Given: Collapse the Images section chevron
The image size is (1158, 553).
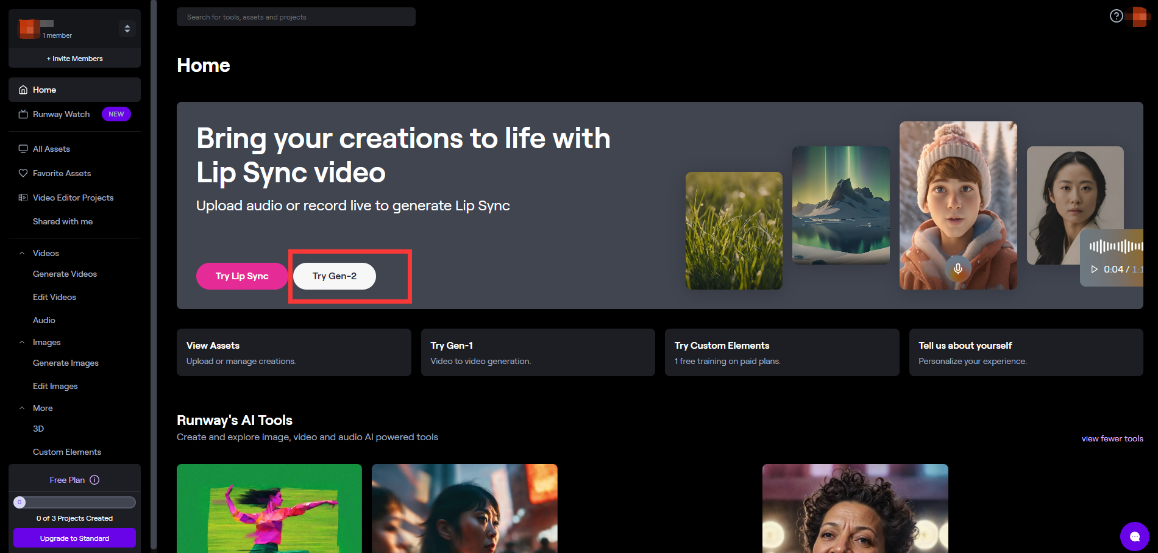Looking at the screenshot, I should pos(22,342).
